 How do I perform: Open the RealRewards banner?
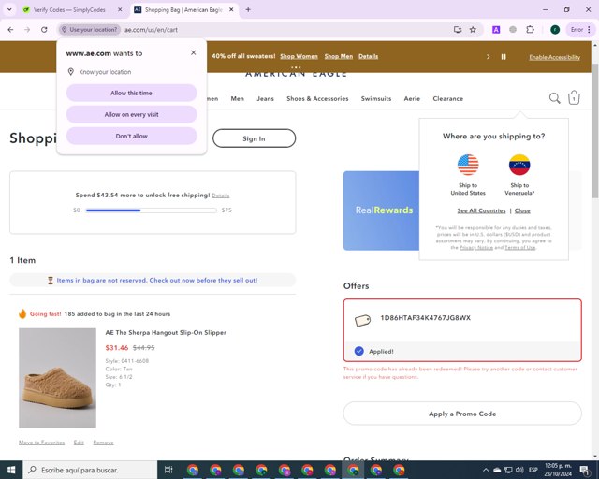coord(381,210)
